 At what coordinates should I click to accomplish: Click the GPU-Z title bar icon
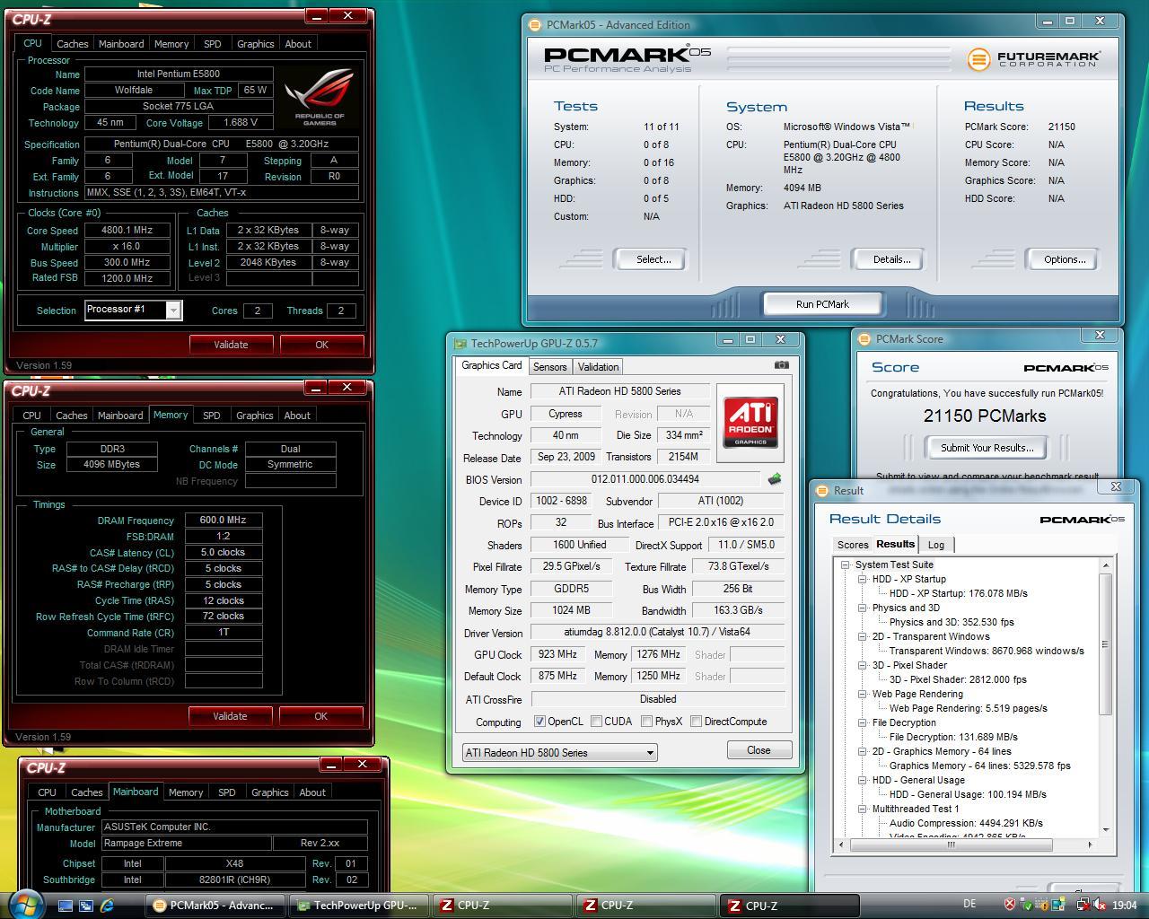click(460, 343)
